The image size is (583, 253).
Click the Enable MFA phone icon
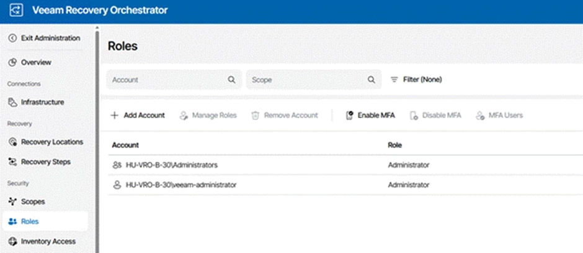pos(349,116)
